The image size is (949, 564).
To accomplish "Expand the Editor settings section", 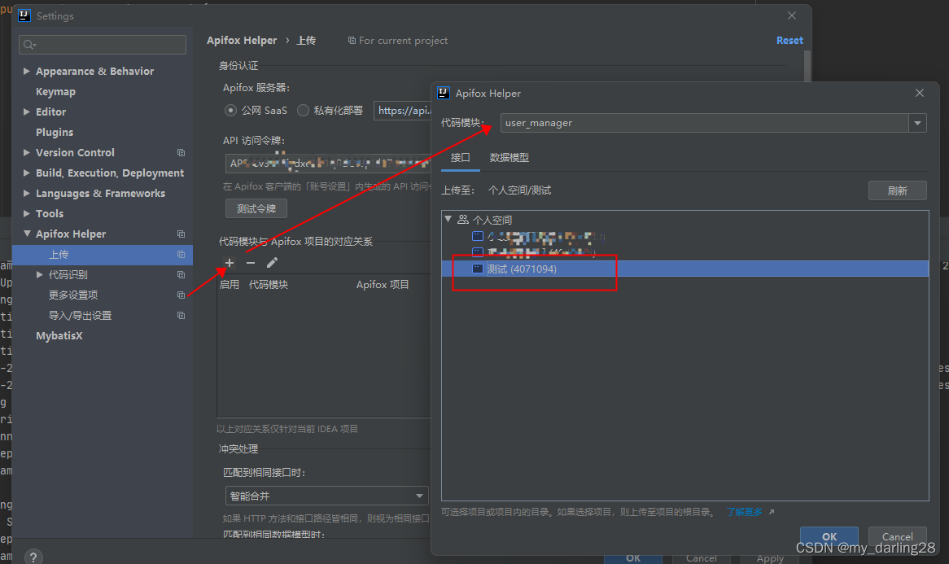I will click(x=27, y=111).
